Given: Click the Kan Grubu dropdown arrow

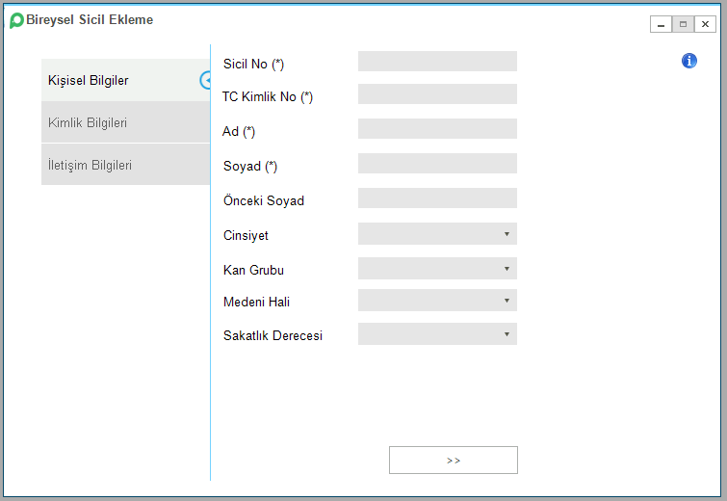Looking at the screenshot, I should 506,269.
